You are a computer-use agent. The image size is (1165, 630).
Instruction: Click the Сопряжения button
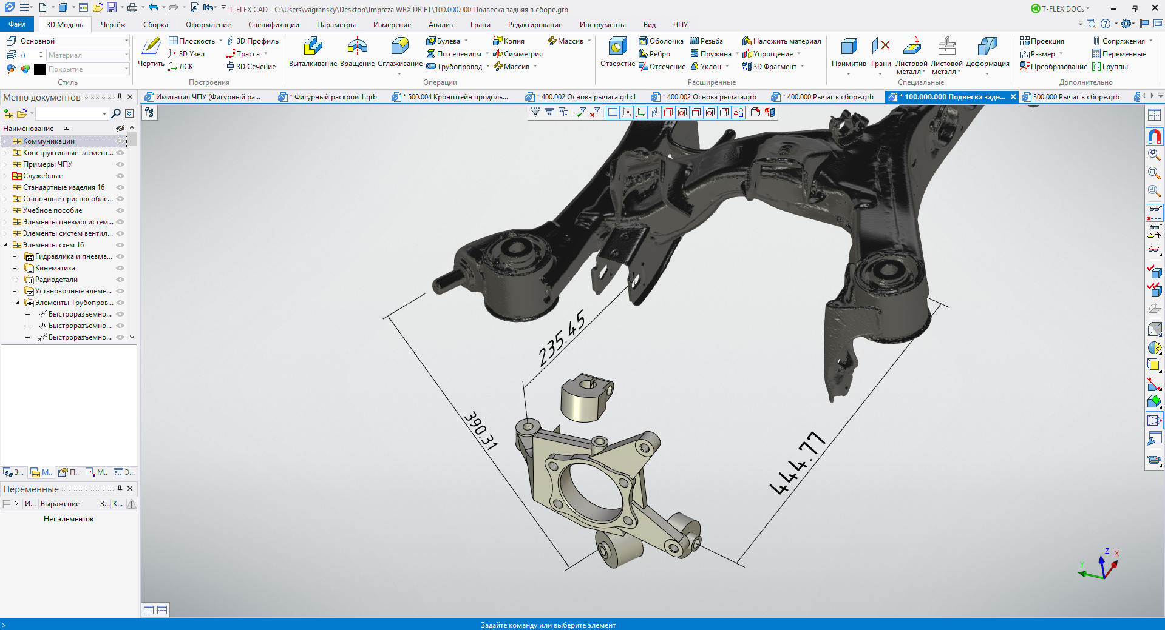(1119, 41)
